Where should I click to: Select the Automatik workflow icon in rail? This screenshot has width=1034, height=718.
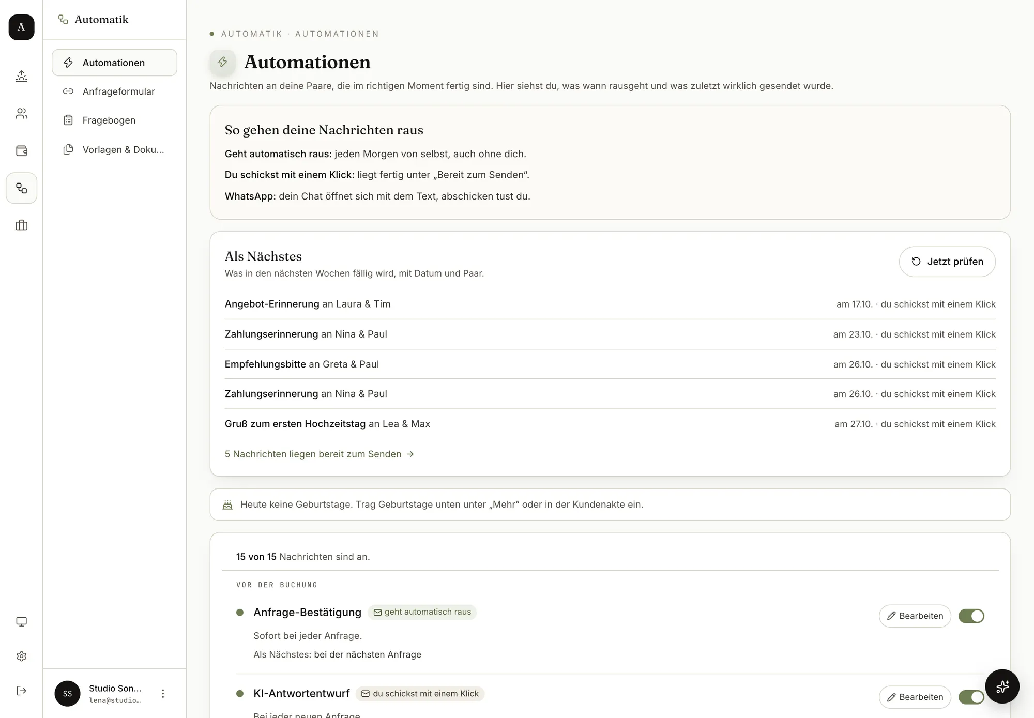click(x=21, y=188)
